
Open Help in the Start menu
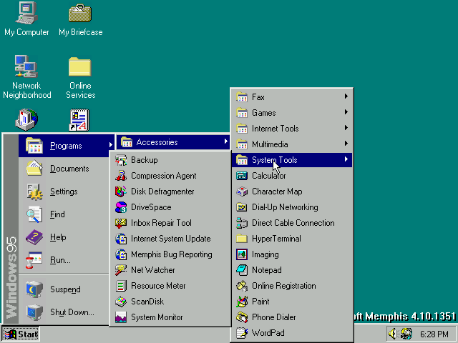64,237
